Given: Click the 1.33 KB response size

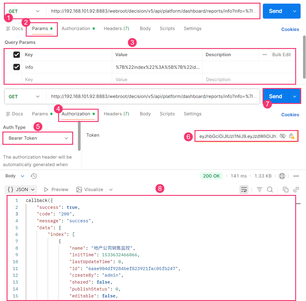Looking at the screenshot, I should click(x=263, y=176).
